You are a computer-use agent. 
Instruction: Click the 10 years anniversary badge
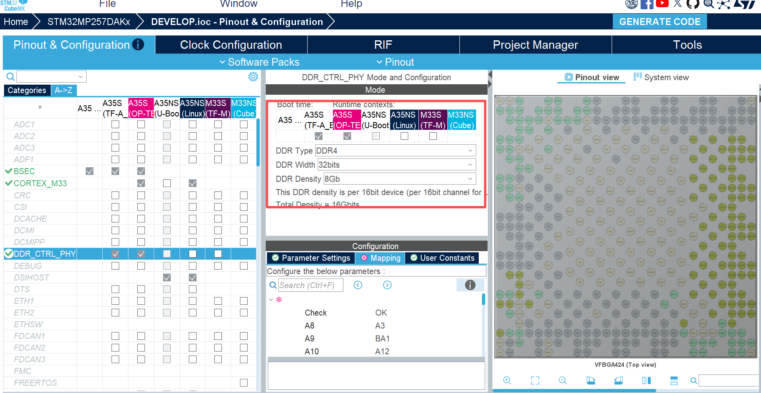[631, 4]
